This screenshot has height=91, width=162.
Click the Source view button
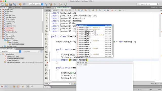pos(48,11)
